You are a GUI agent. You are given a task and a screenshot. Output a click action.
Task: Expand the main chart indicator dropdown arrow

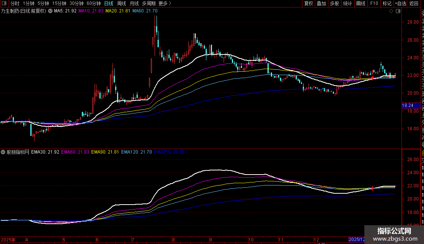pyautogui.click(x=50, y=11)
